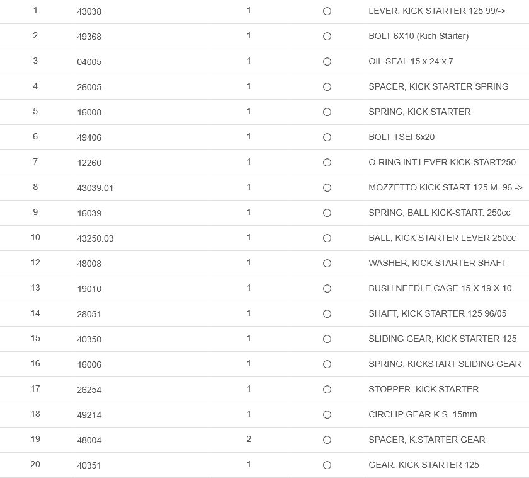Select the GEAR, KICK STARTER 125 radio
Image resolution: width=529 pixels, height=478 pixels.
(327, 465)
